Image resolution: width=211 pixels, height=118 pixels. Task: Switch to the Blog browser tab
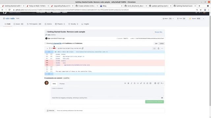click(x=111, y=6)
